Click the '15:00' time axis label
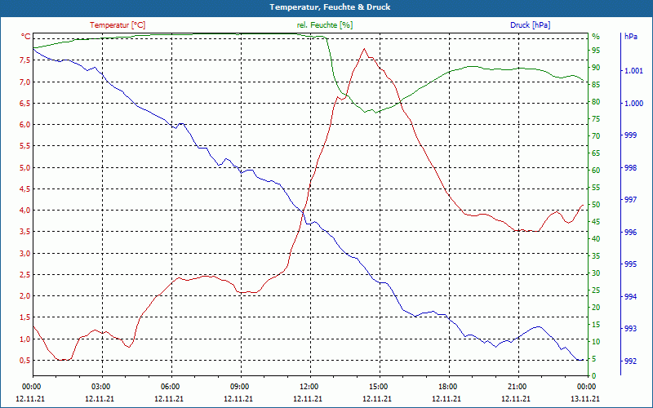The width and height of the screenshot is (653, 408). click(x=378, y=387)
